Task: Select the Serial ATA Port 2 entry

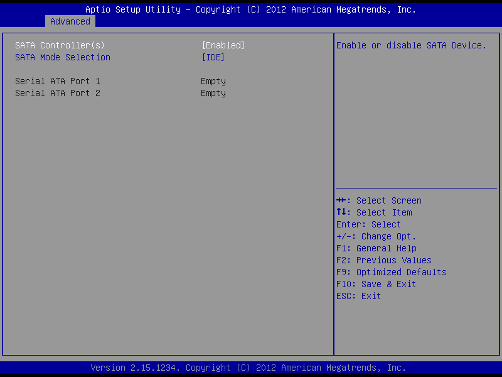Action: (x=58, y=93)
